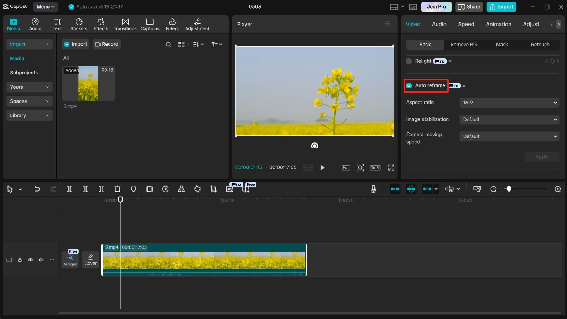Select the Retouch sub-tab
Screen dimensions: 567x319
tap(540, 45)
